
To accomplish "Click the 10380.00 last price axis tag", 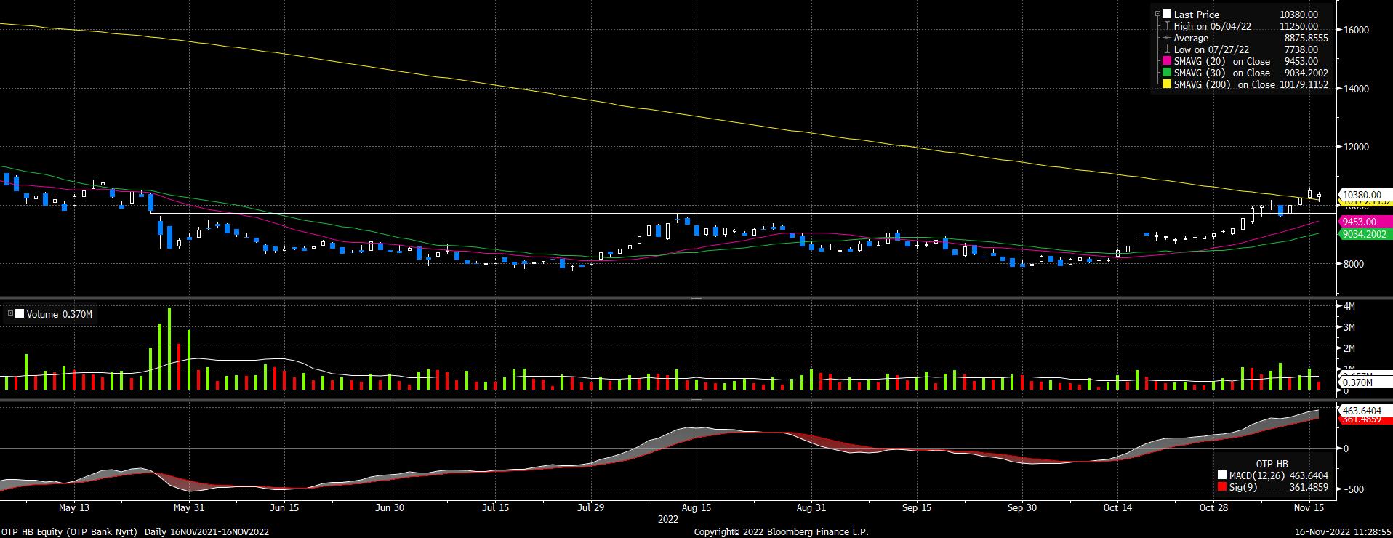I will click(x=1365, y=195).
